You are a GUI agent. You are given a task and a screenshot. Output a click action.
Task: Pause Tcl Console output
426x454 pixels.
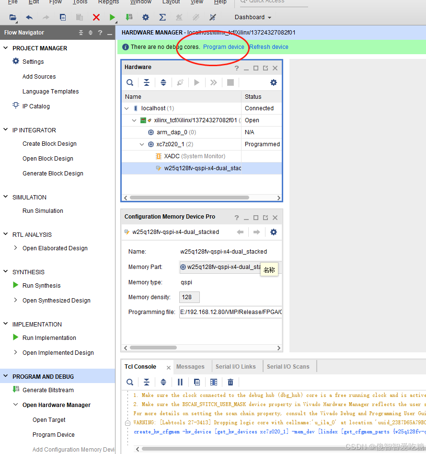[180, 383]
